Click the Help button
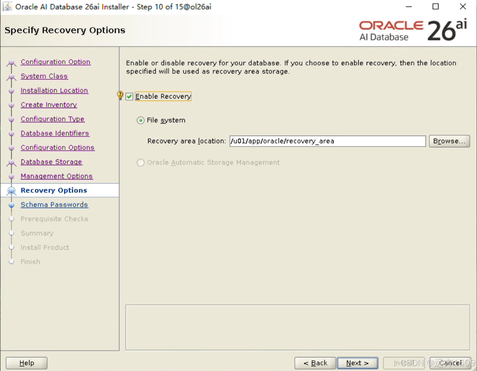Viewport: 477px width, 371px height. coord(26,363)
